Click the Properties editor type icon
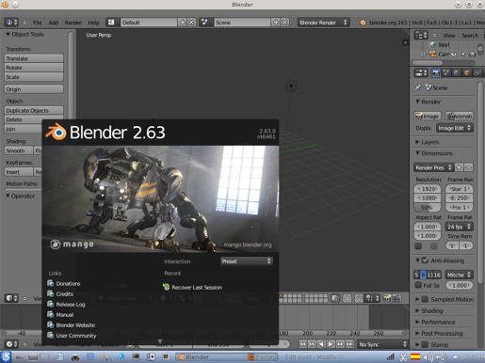This screenshot has height=363, width=485. tap(421, 72)
